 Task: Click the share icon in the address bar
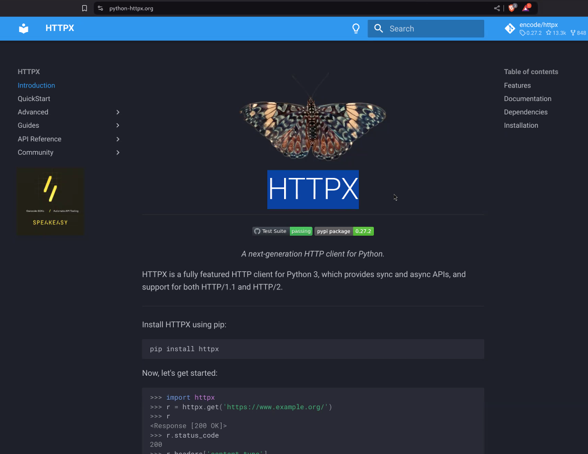[x=497, y=8]
